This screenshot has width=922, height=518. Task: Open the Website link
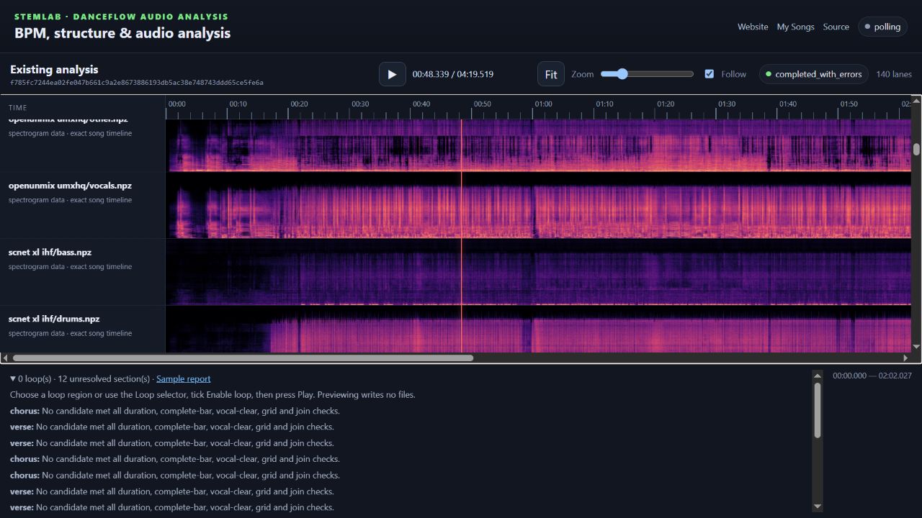[753, 27]
